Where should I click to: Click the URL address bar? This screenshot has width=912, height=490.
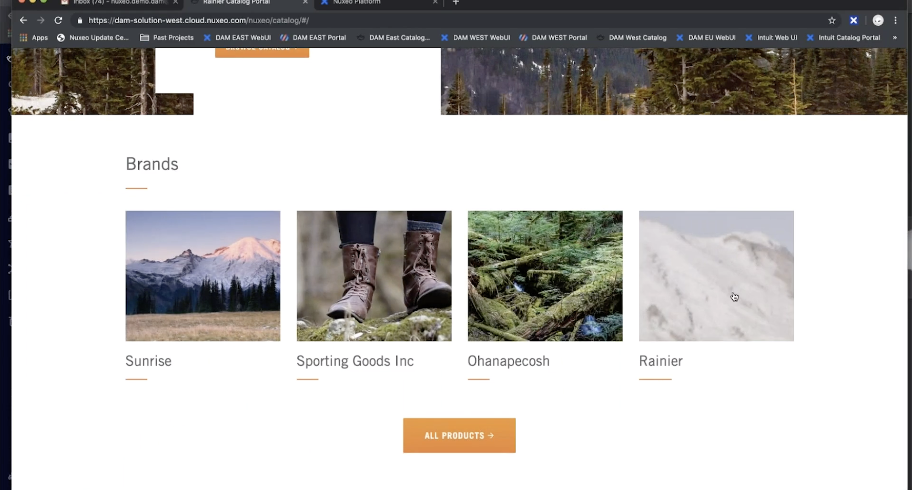coord(429,20)
